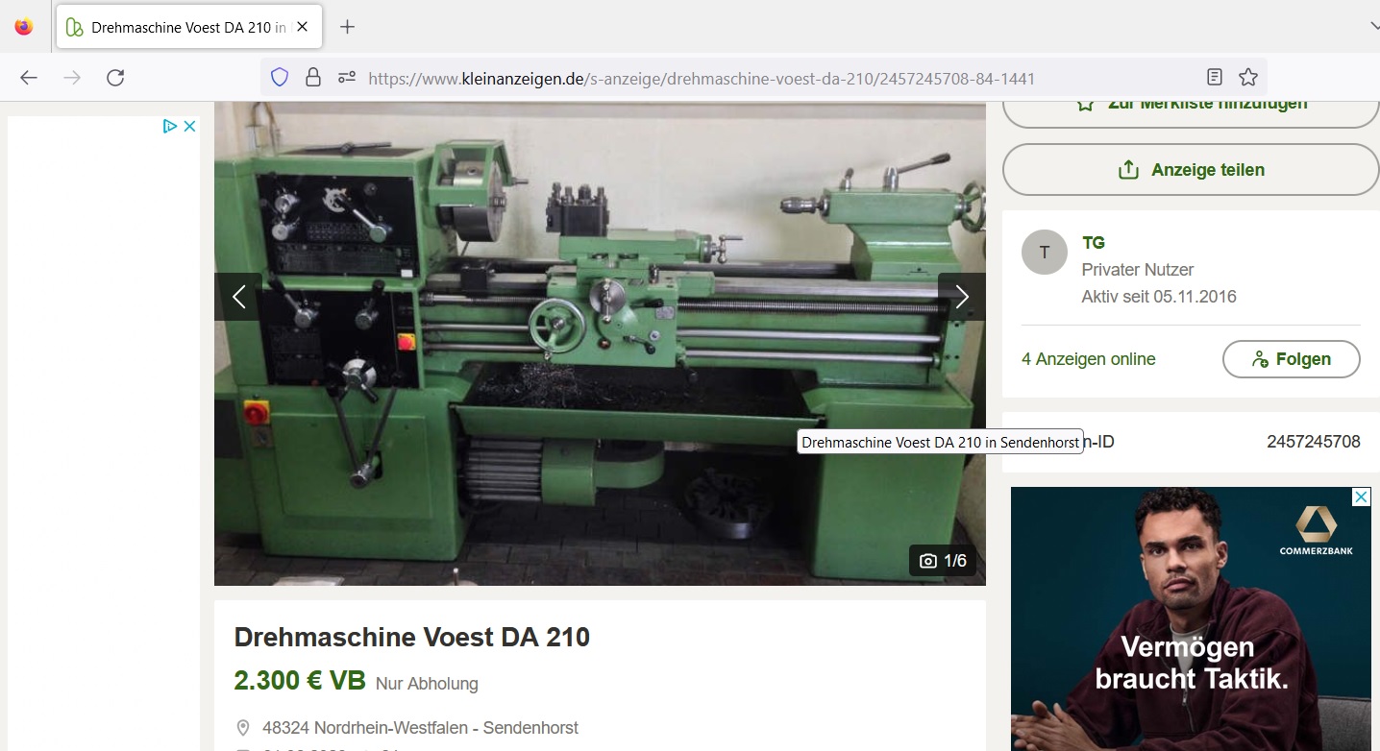
Task: Select the Privater Nutzer label
Action: pos(1138,270)
